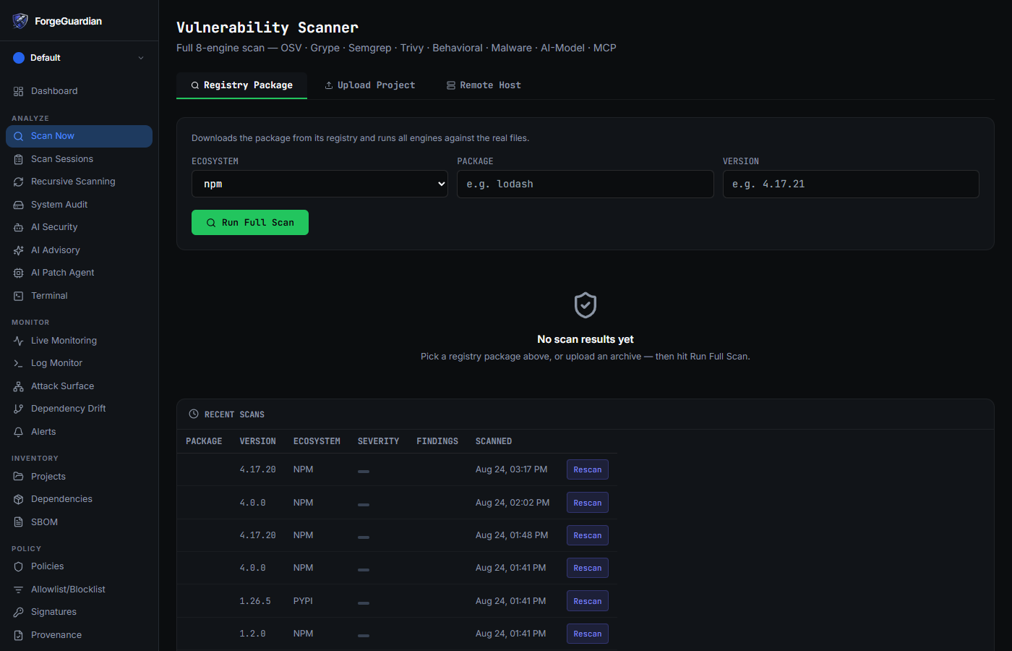Open the Remote Host tab
The height and width of the screenshot is (651, 1012).
point(484,85)
